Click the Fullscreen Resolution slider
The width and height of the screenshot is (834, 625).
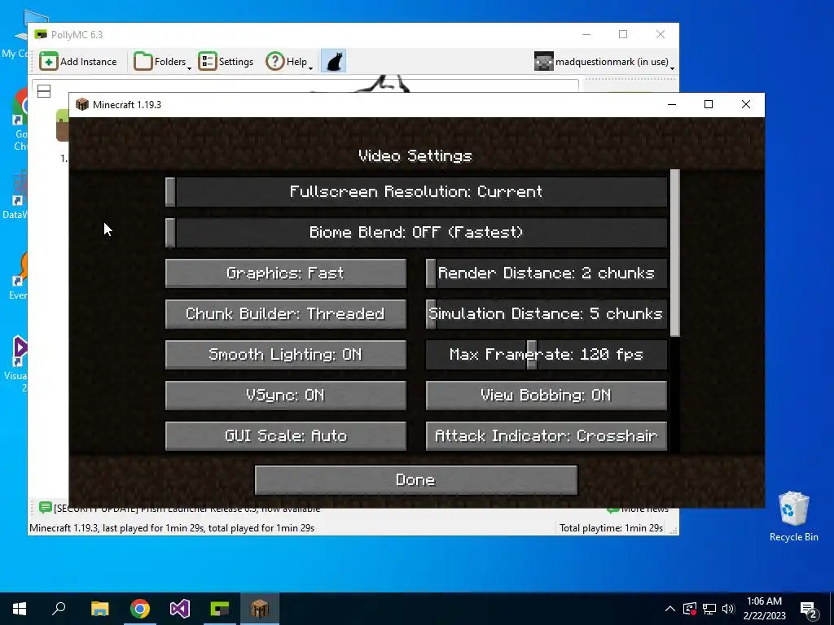416,191
